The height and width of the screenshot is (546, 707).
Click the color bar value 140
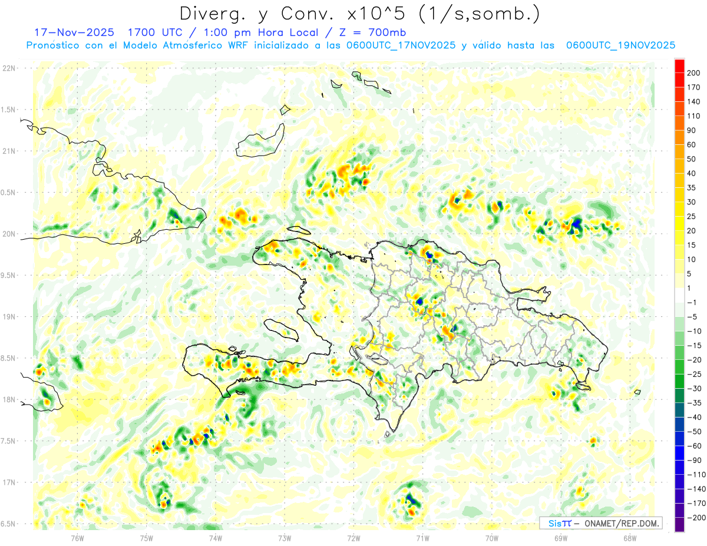[x=695, y=102]
